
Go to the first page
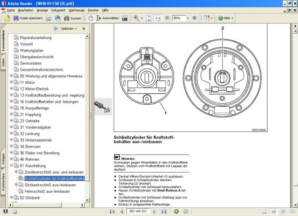click(112, 212)
